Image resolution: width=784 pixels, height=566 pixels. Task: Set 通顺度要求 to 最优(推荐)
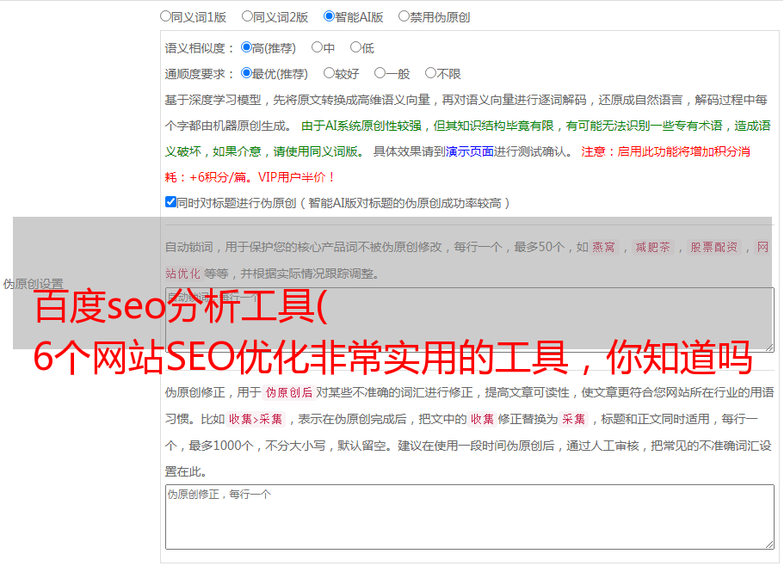point(246,74)
